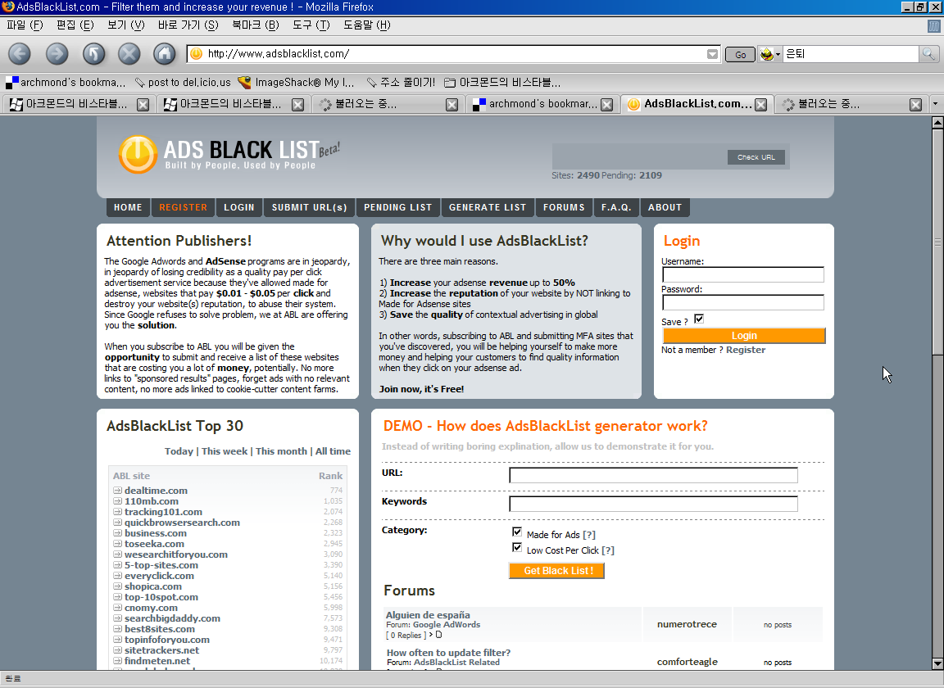944x688 pixels.
Task: Switch to the last 불러오는 중 tab
Action: [851, 104]
